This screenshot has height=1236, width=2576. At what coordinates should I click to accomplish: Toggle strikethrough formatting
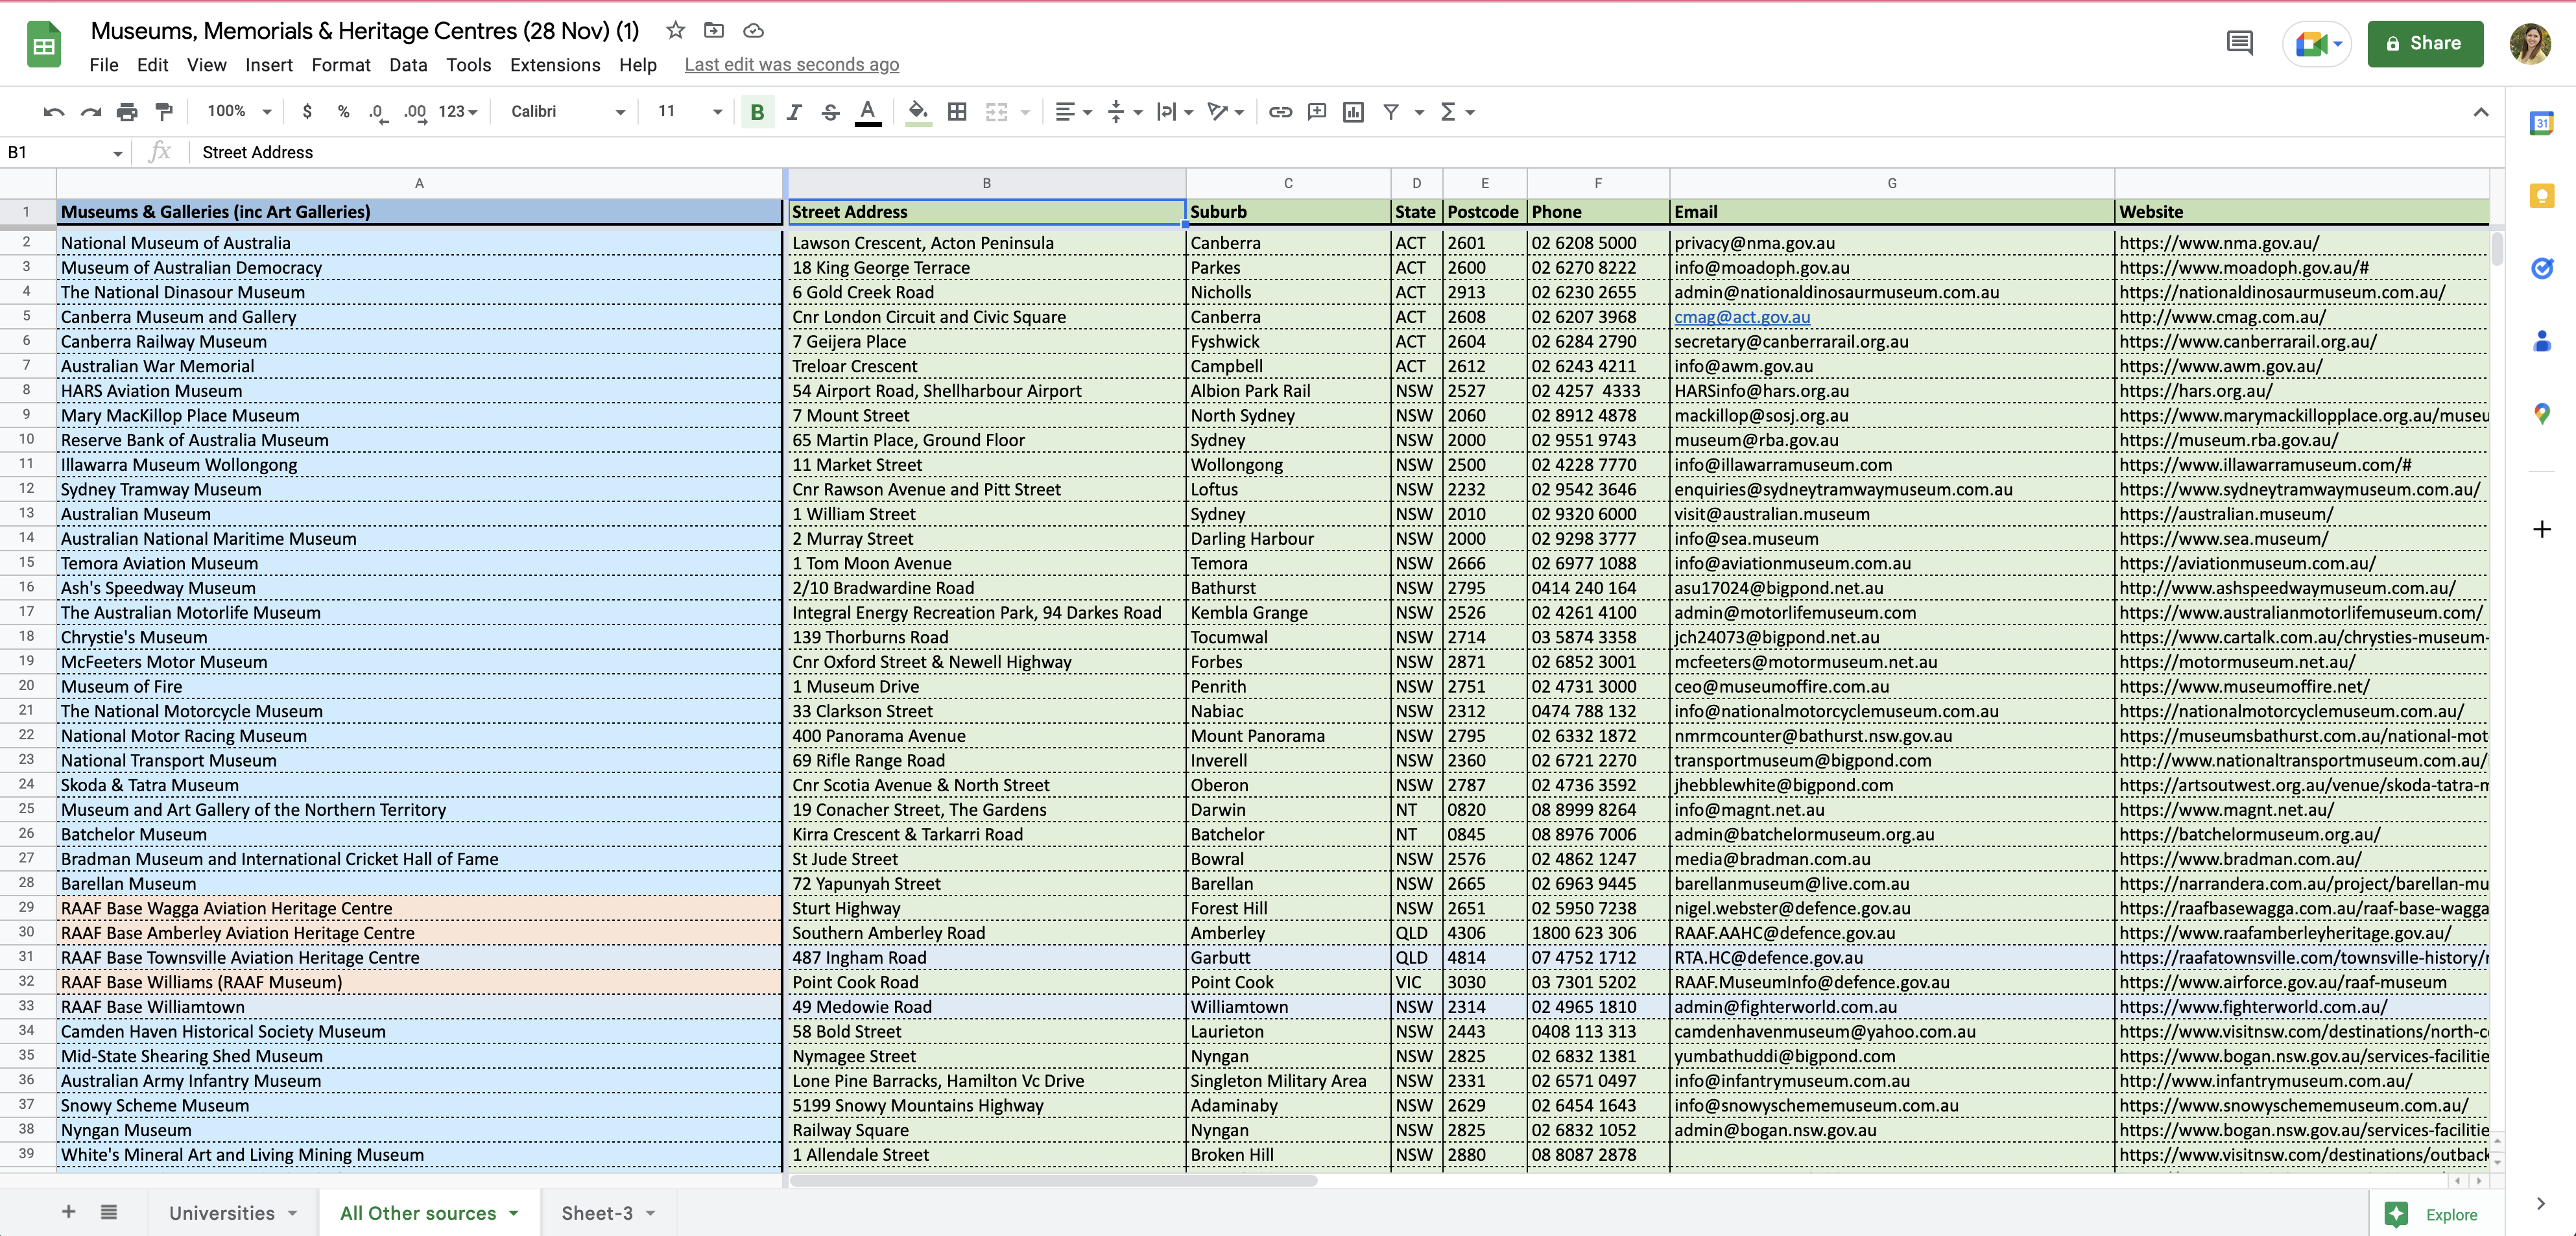830,112
